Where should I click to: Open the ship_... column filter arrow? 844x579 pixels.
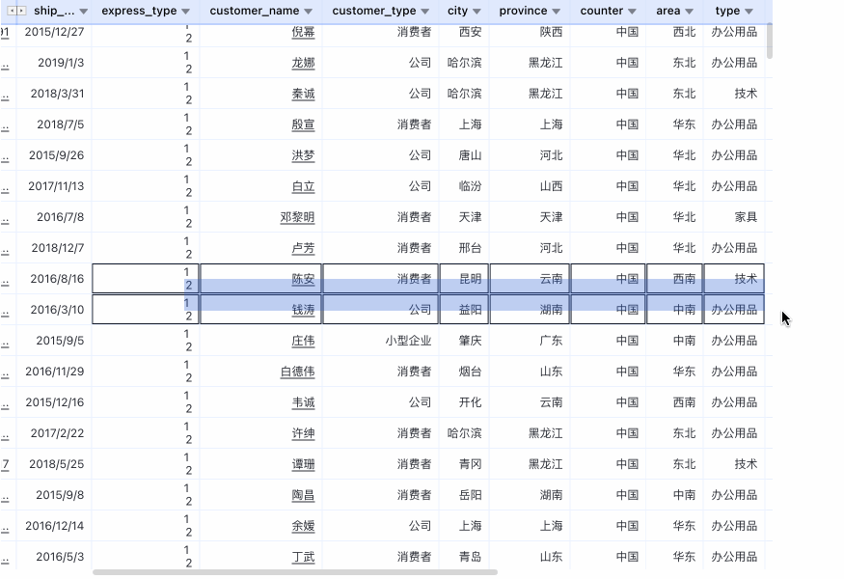(x=83, y=12)
